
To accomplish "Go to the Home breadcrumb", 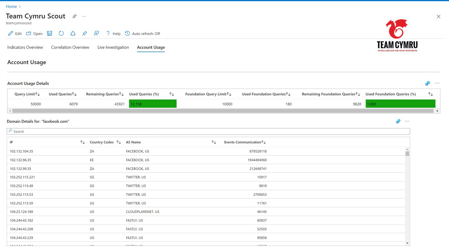I will [x=11, y=7].
